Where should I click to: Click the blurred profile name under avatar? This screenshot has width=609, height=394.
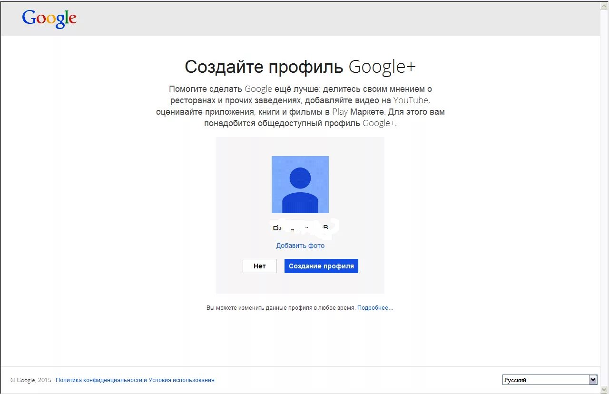tap(303, 228)
